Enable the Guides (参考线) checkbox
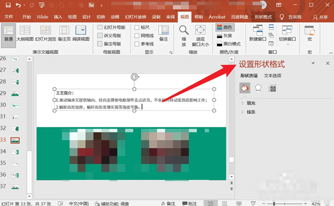 (137, 44)
